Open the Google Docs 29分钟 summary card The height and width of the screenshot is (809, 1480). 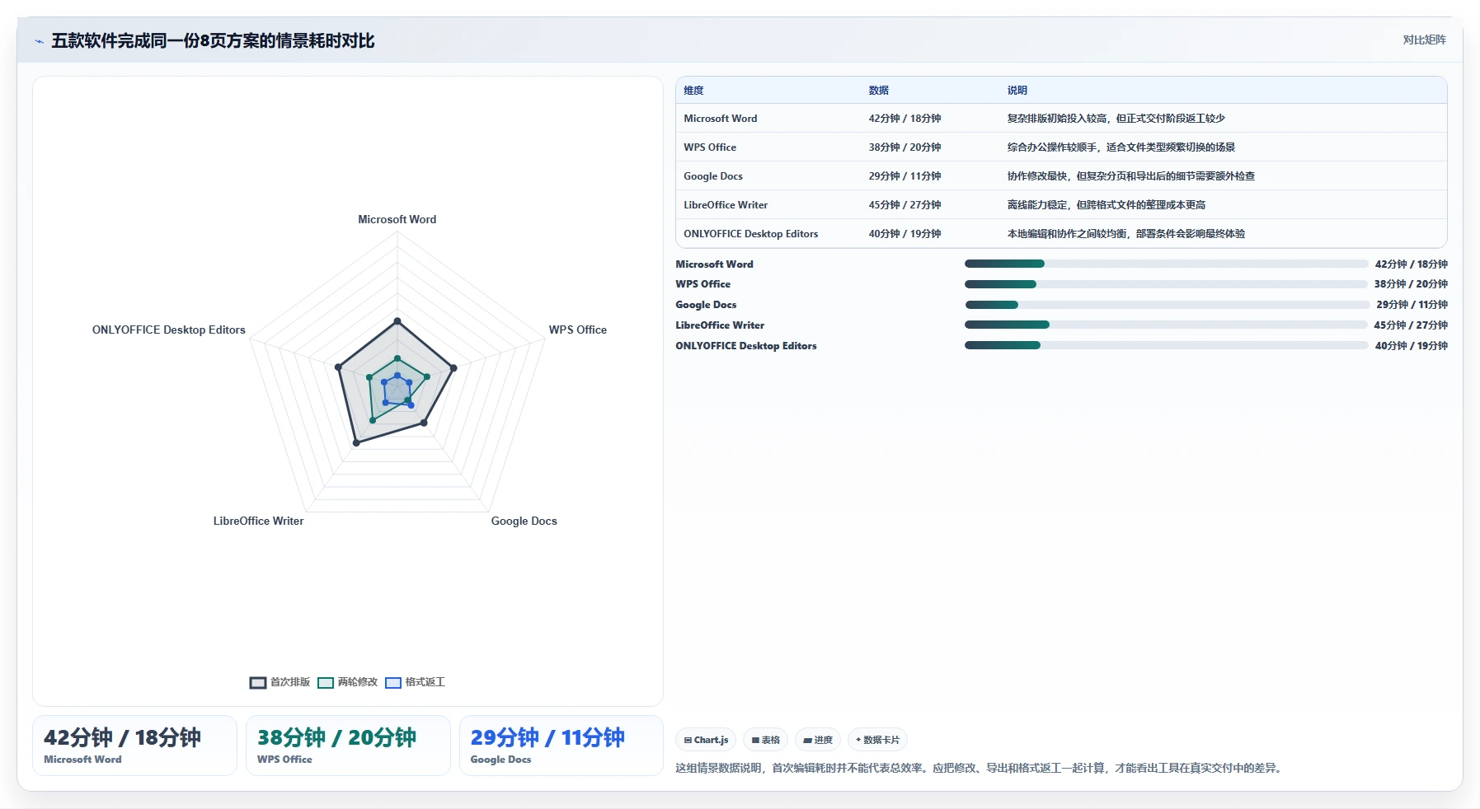pos(561,746)
